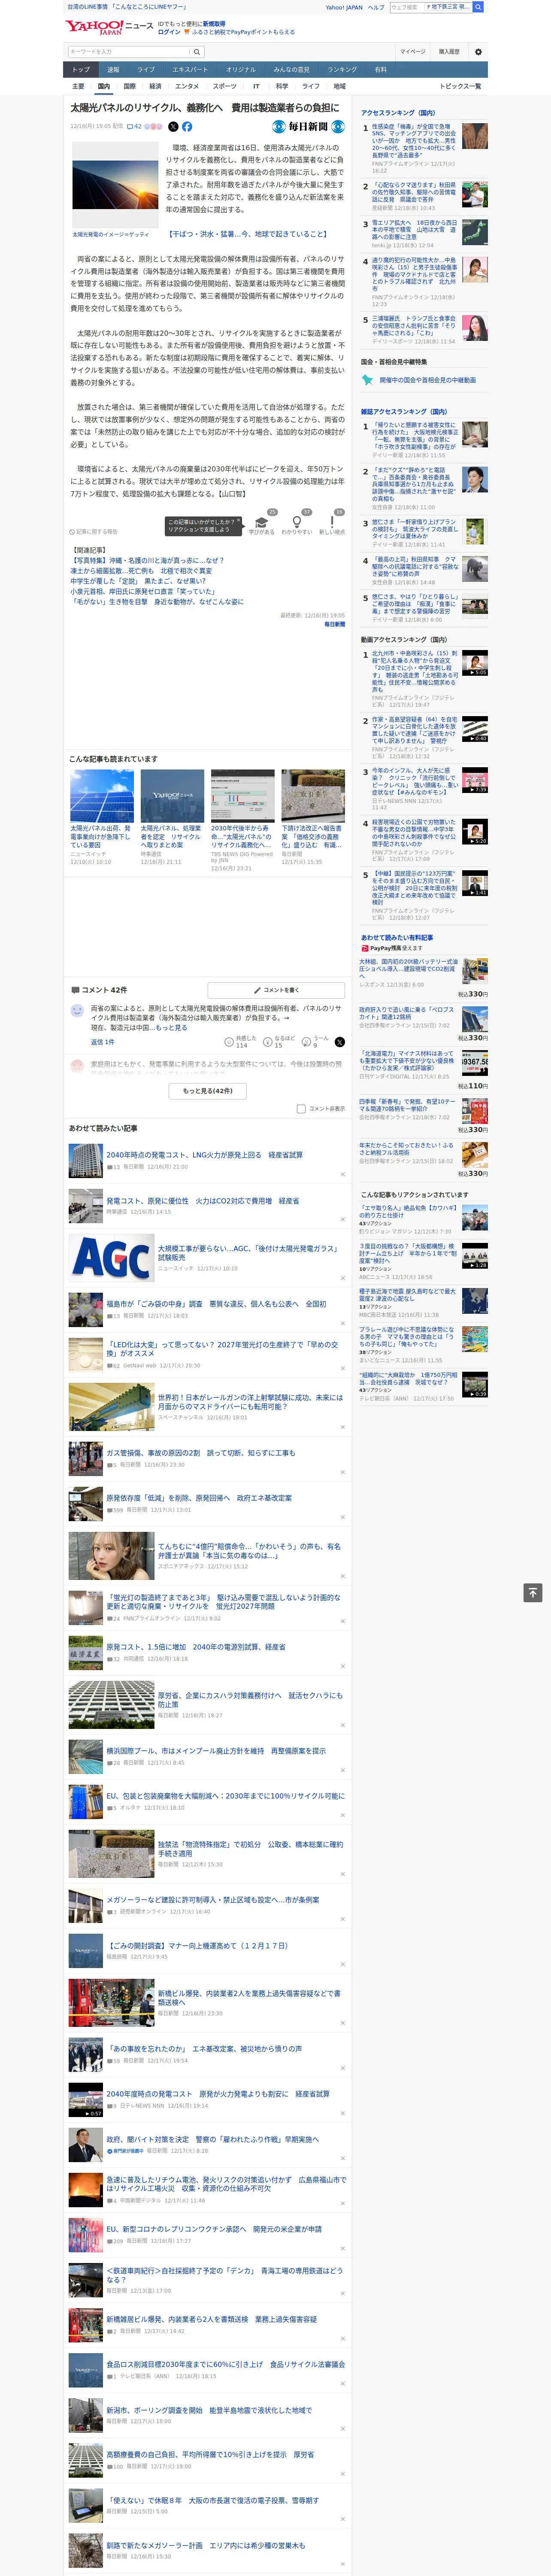The width and height of the screenshot is (551, 2576).
Task: Toggle the コメント非表示 checkbox
Action: coord(301,1109)
